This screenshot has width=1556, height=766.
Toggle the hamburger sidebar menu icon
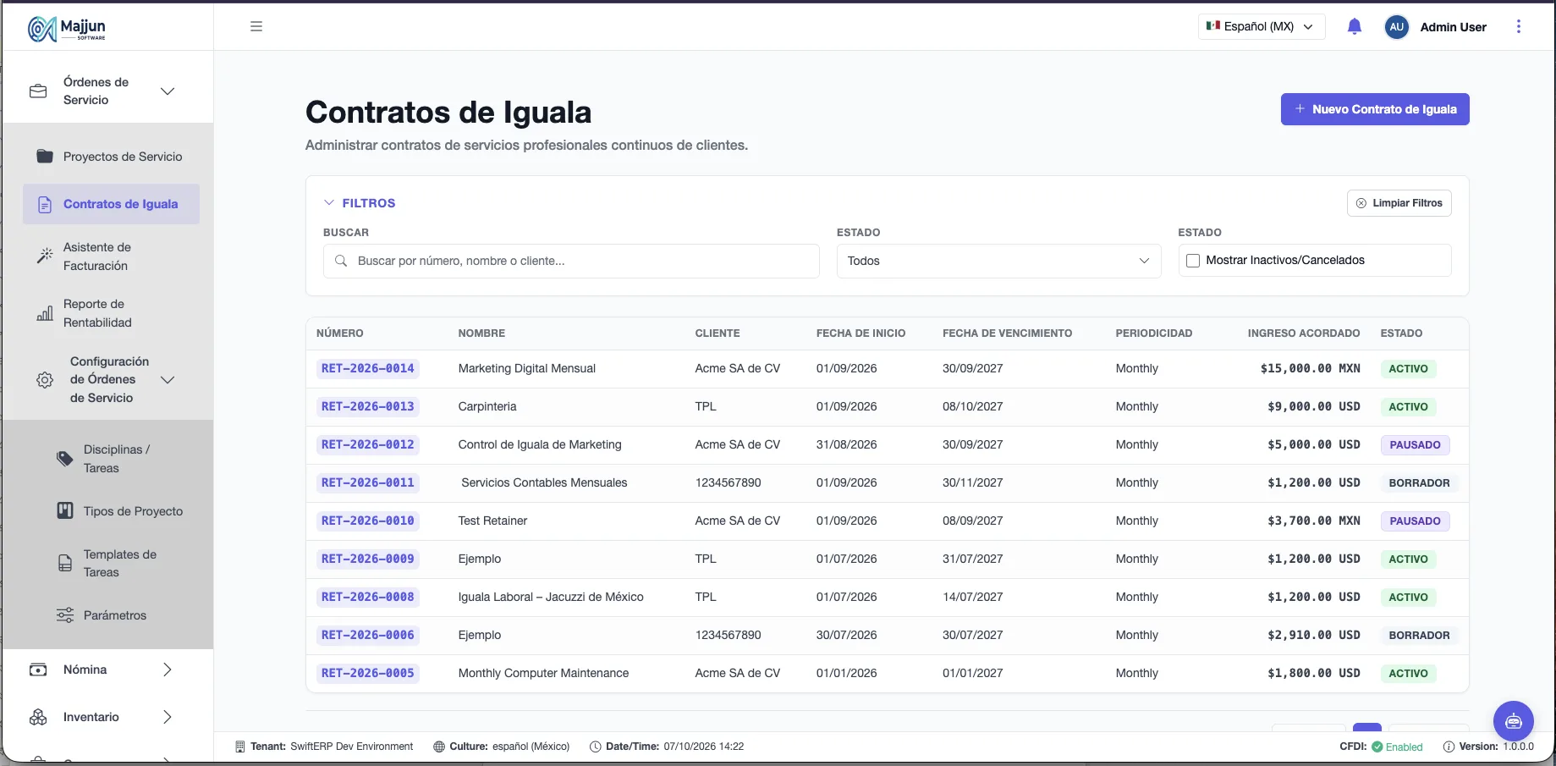point(256,26)
